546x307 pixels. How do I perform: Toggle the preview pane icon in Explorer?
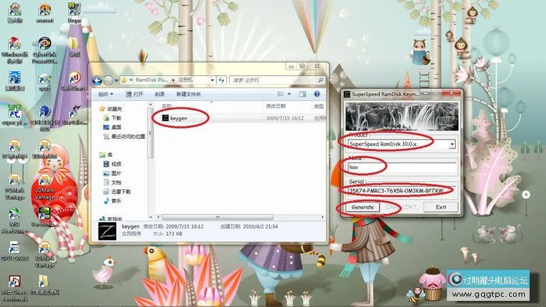tap(303, 94)
